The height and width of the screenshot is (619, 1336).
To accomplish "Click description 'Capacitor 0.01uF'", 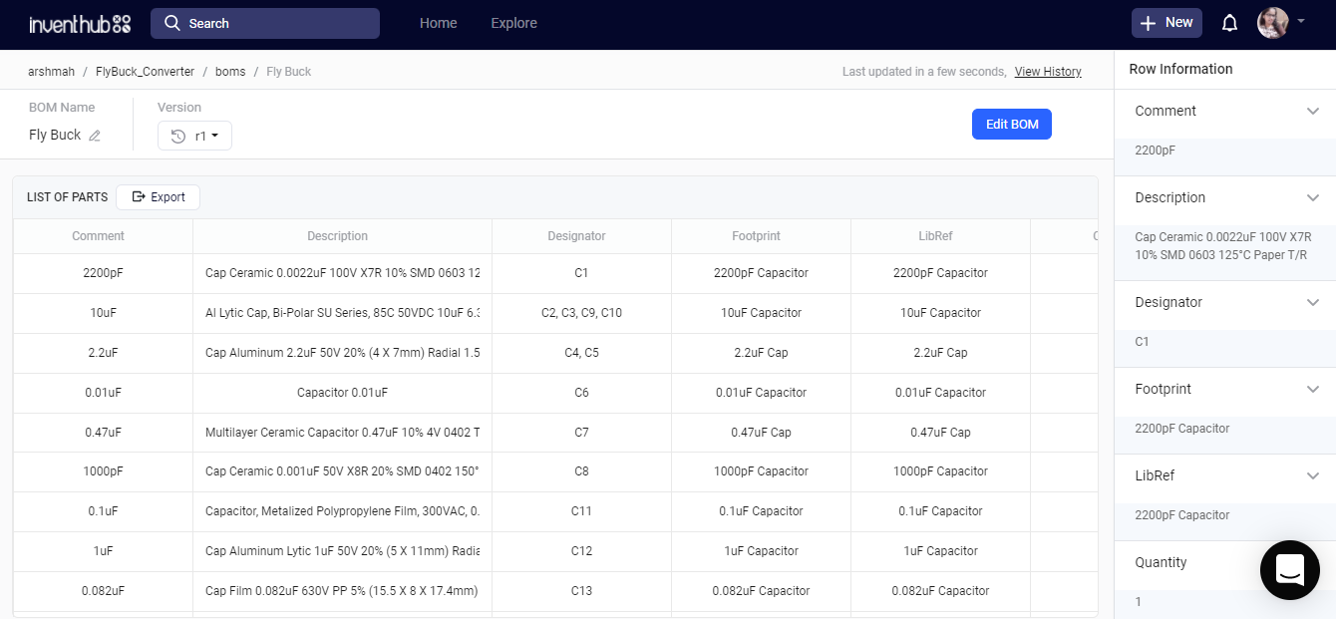I will (342, 393).
